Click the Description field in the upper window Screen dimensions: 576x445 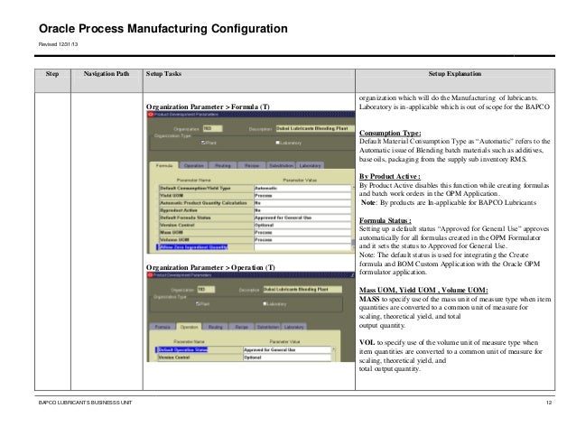point(315,128)
